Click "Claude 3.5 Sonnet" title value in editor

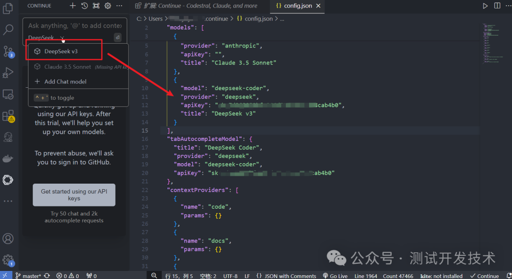[244, 63]
